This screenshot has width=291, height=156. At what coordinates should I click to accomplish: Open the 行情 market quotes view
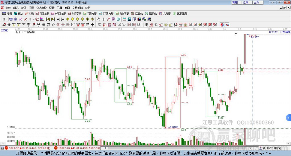(7, 14)
